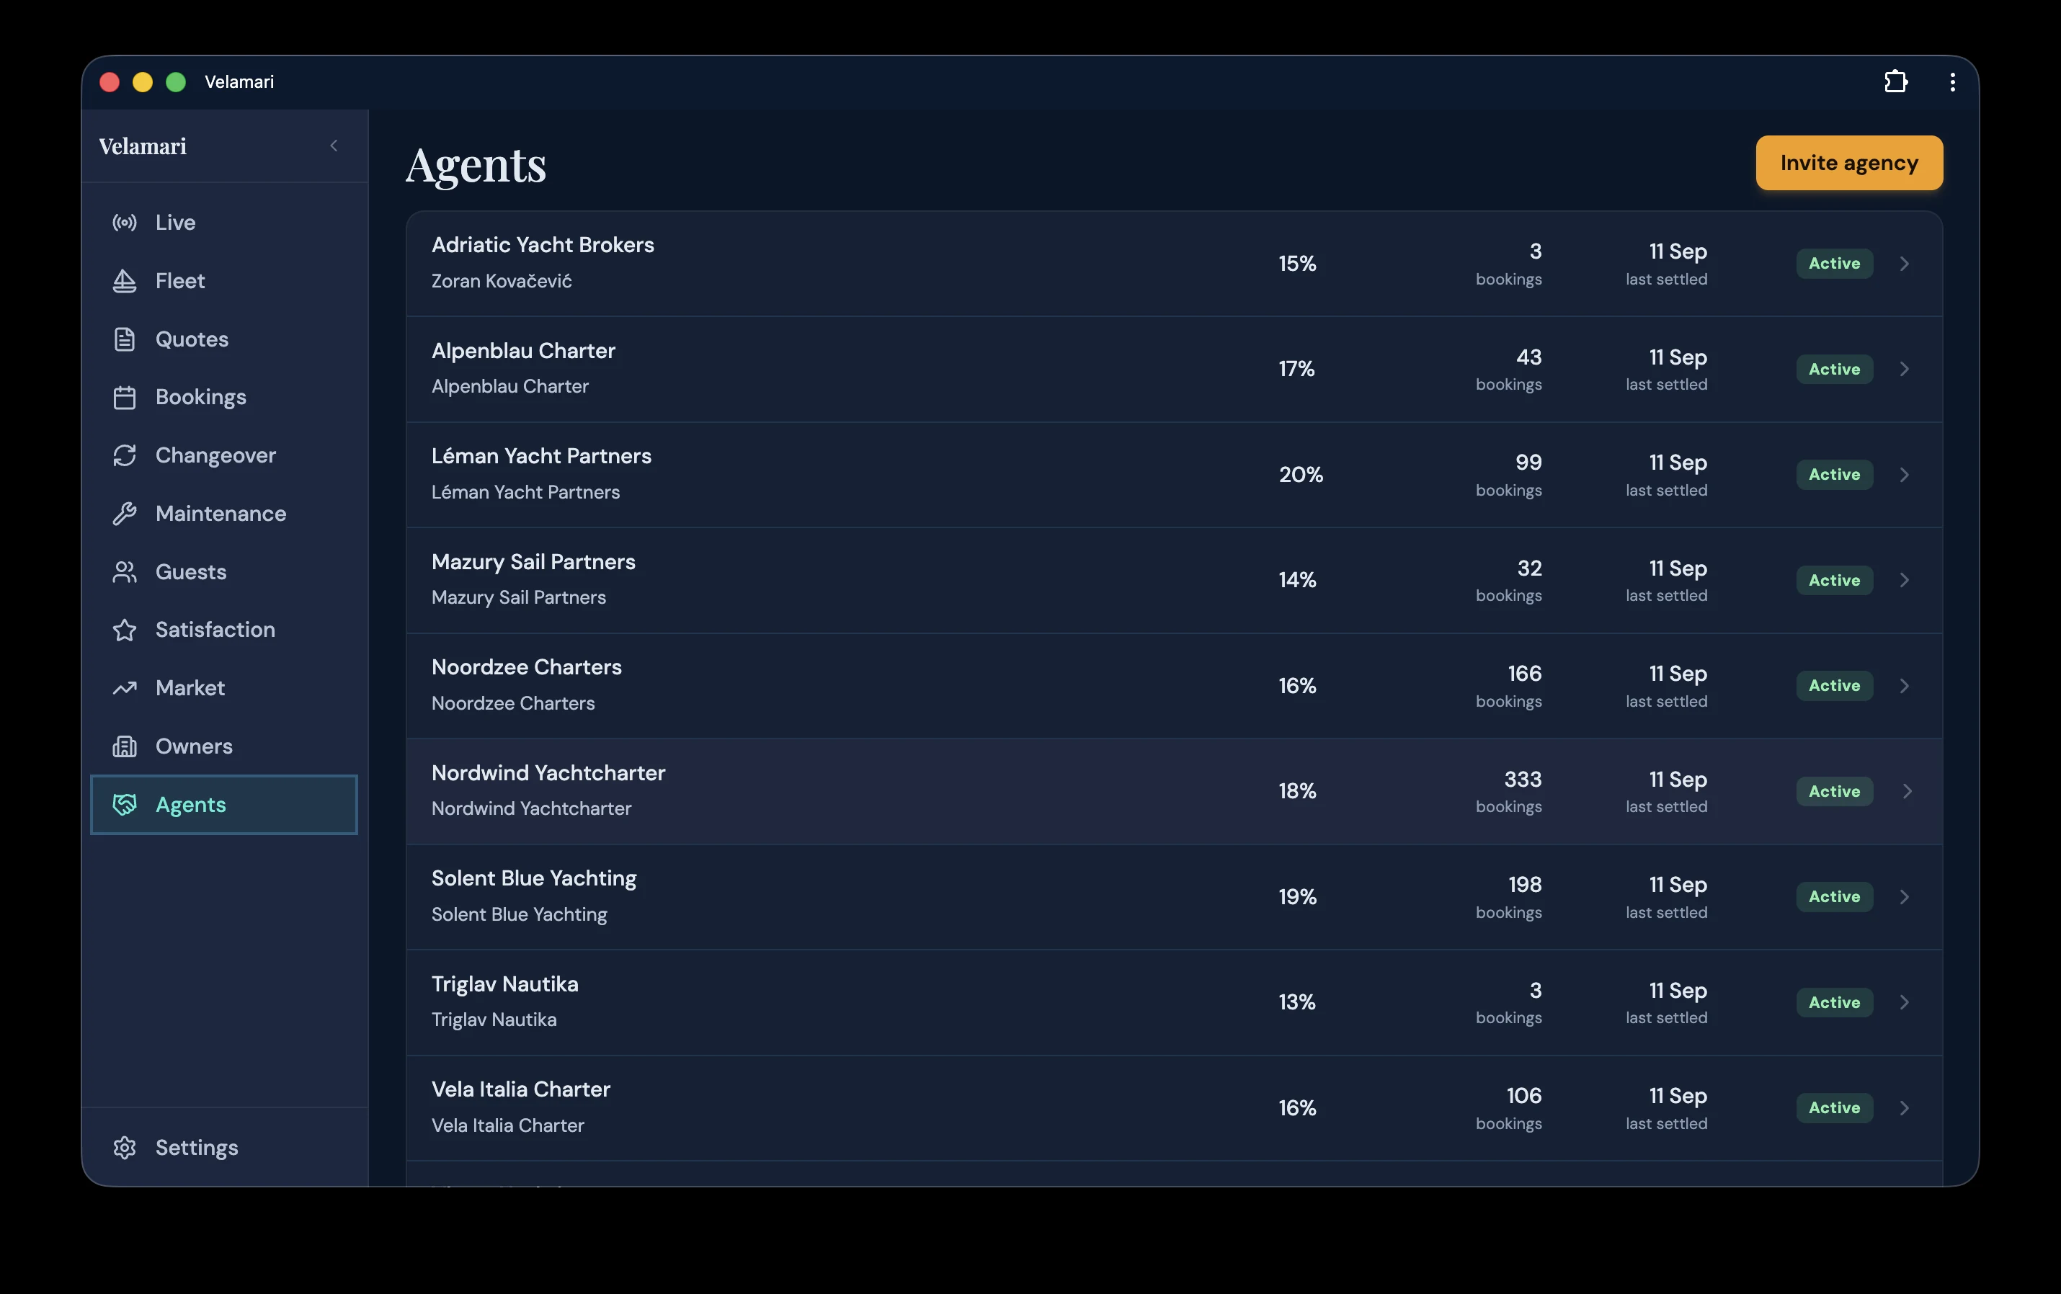The width and height of the screenshot is (2061, 1294).
Task: Open Adriatic Yacht Brokers details via chevron
Action: pyautogui.click(x=1905, y=264)
